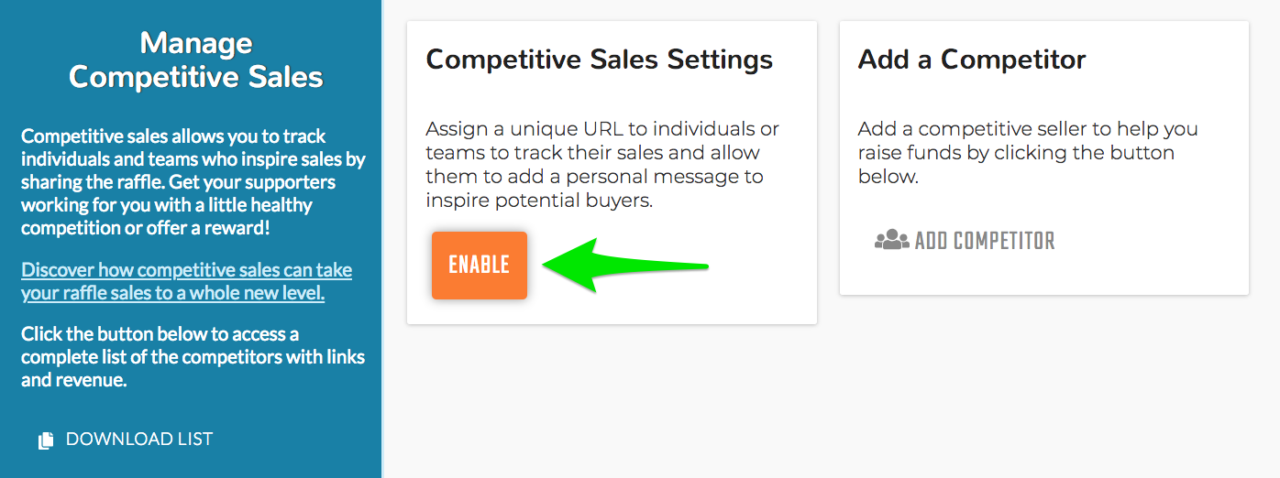The image size is (1280, 478).
Task: Select the 'Manage Competitive Sales' sidebar heading
Action: click(196, 60)
